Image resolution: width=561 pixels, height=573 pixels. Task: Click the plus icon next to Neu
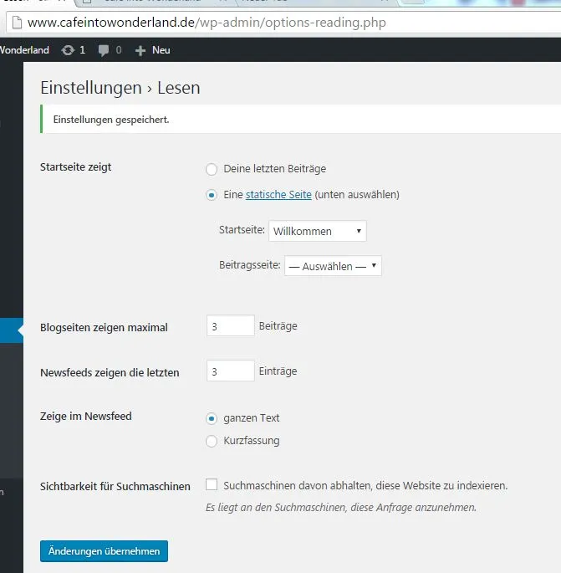click(140, 50)
